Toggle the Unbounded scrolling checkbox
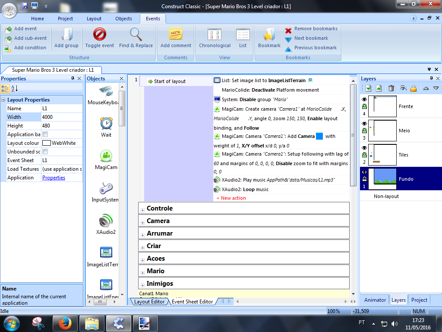This screenshot has width=442, height=332. click(x=45, y=152)
